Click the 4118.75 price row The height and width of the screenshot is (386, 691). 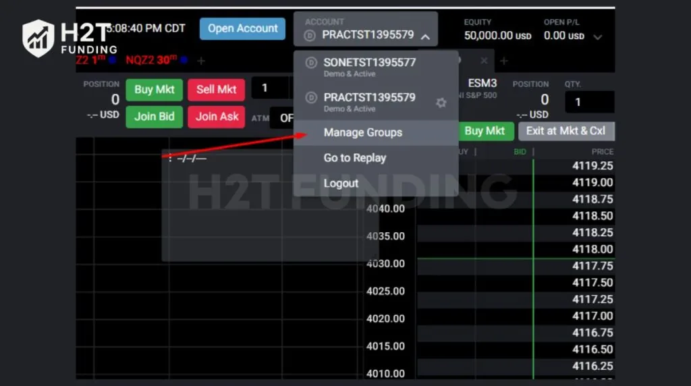516,200
